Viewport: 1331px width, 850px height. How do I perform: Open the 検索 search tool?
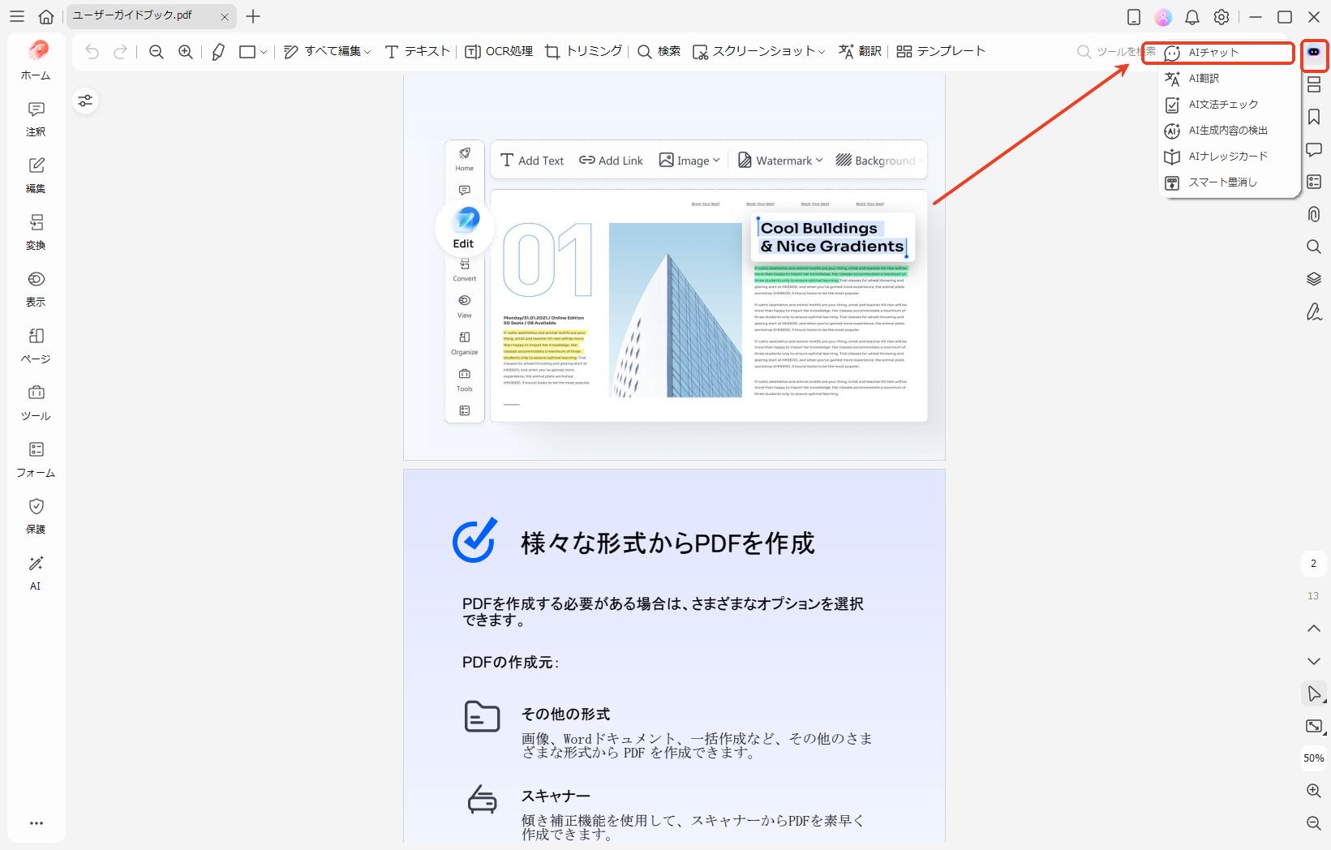pos(659,50)
